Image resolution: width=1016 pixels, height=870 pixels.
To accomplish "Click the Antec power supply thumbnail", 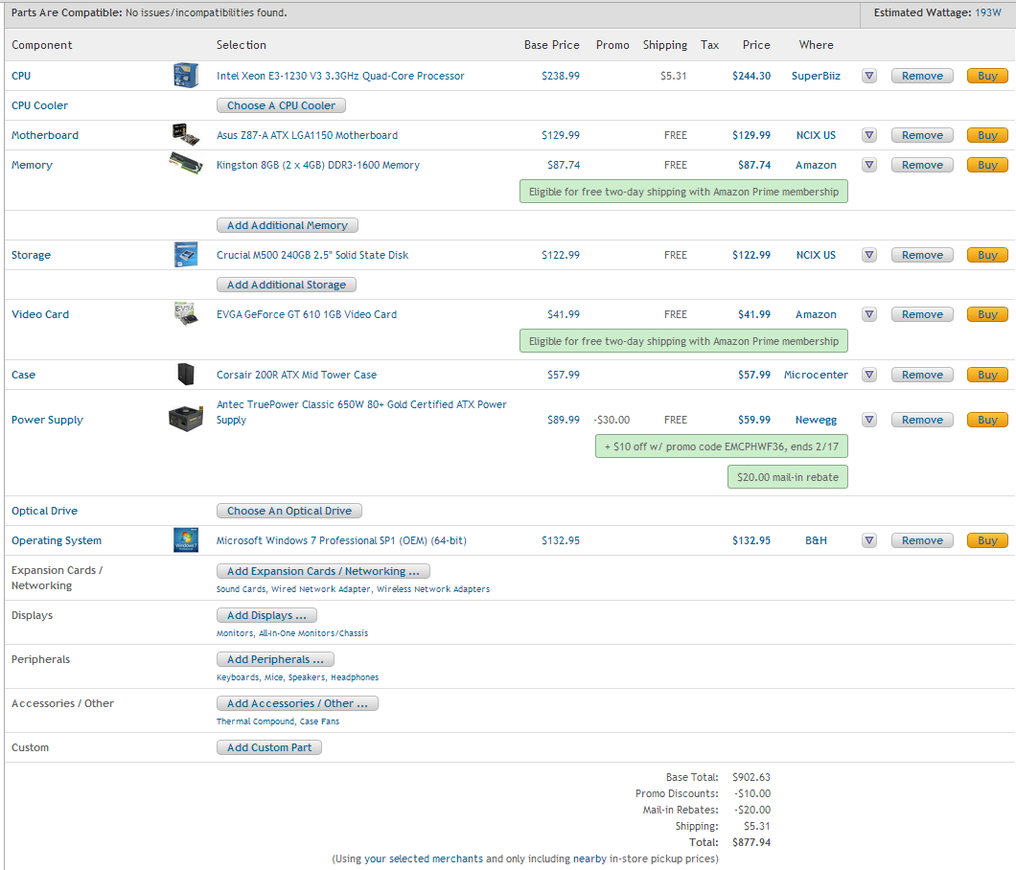I will 186,419.
